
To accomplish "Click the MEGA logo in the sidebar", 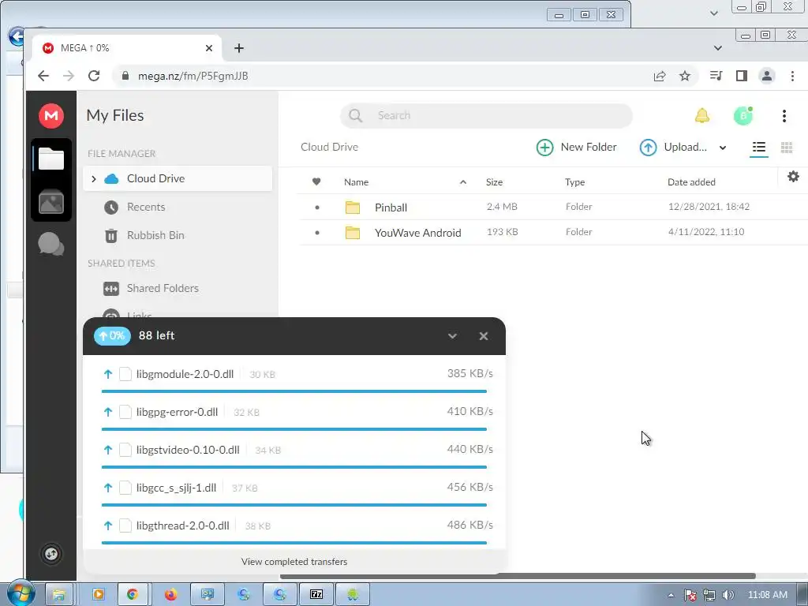I will pyautogui.click(x=51, y=115).
